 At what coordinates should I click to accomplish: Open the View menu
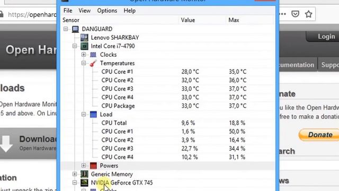tap(85, 11)
